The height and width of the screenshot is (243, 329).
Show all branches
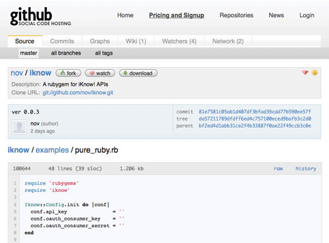[66, 53]
